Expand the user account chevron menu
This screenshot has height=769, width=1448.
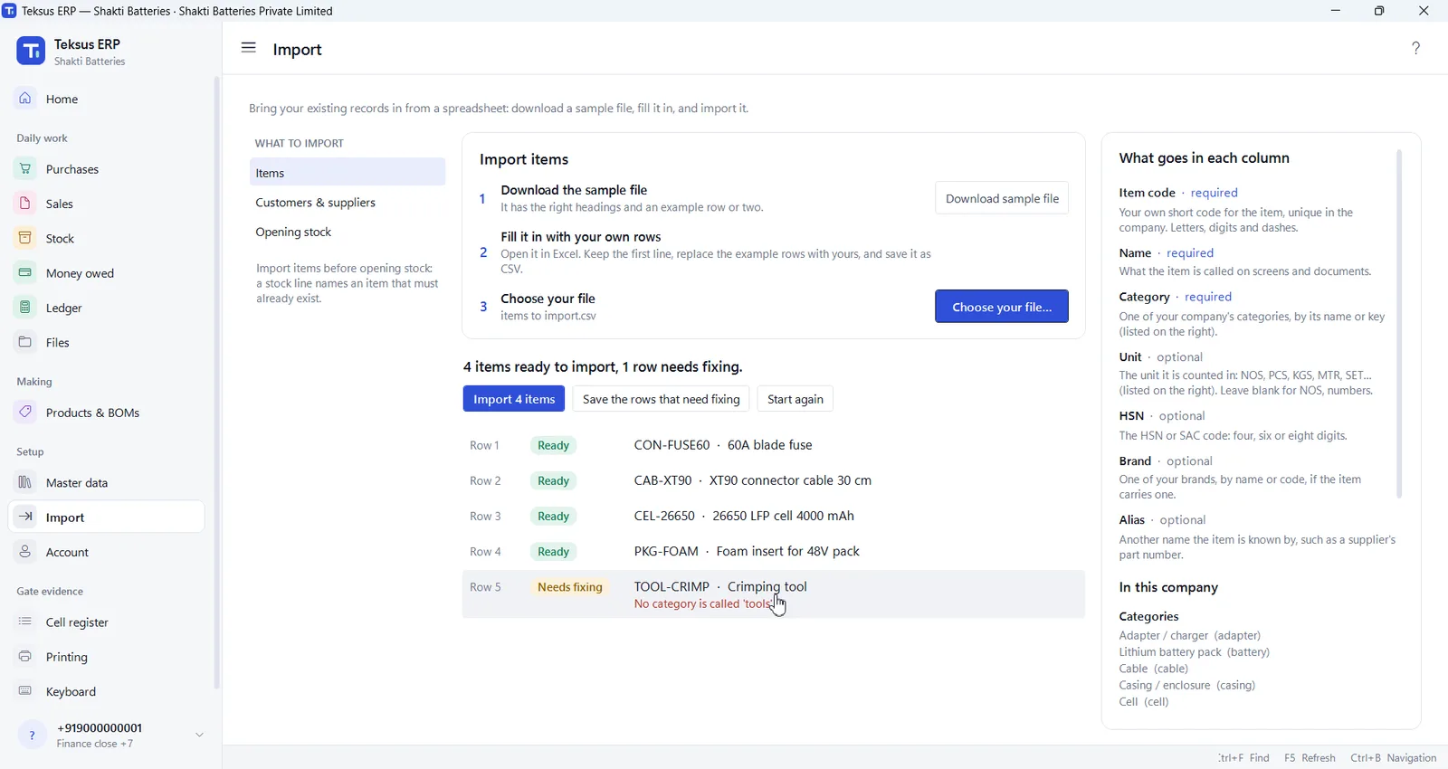coord(200,735)
